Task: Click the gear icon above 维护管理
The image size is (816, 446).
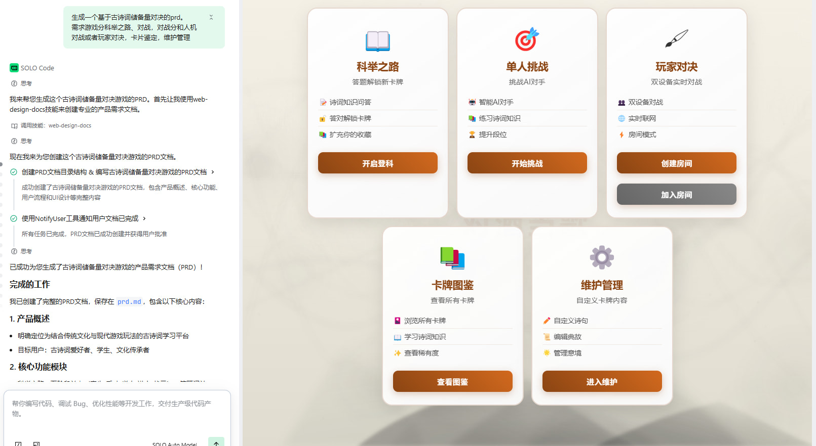Action: tap(602, 257)
